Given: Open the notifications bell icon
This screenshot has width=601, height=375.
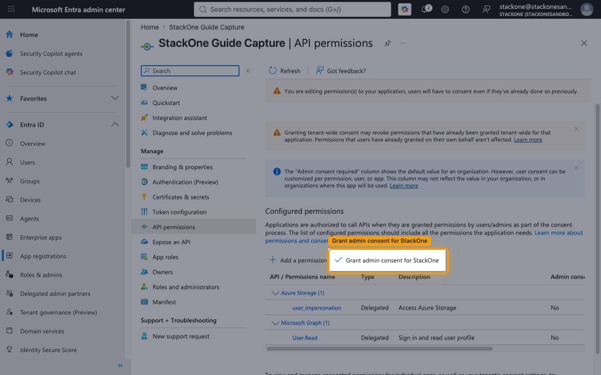Looking at the screenshot, I should tap(425, 9).
